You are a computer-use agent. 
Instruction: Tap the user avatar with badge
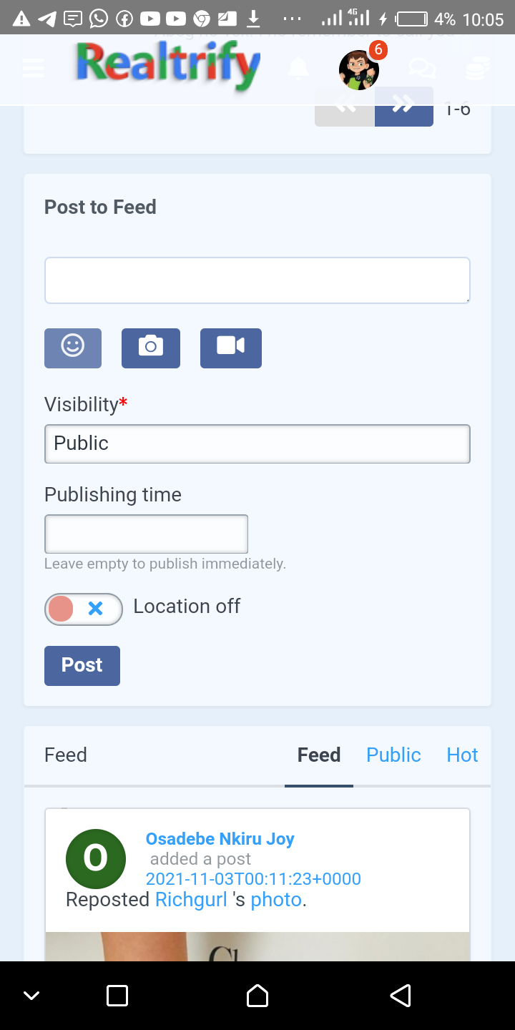[x=359, y=69]
